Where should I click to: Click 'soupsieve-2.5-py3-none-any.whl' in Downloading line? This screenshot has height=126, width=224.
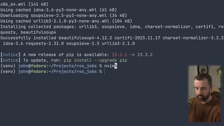pos(69,15)
